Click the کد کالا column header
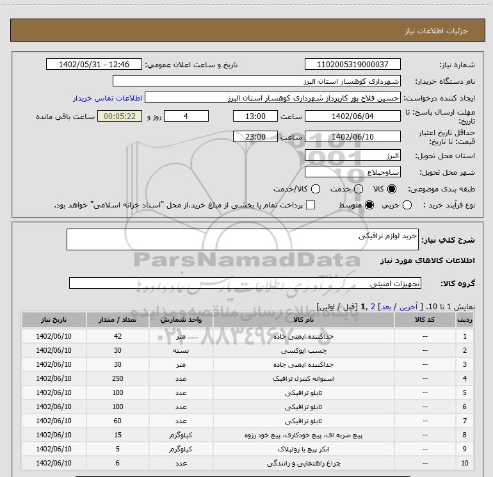The image size is (493, 477). 424,319
